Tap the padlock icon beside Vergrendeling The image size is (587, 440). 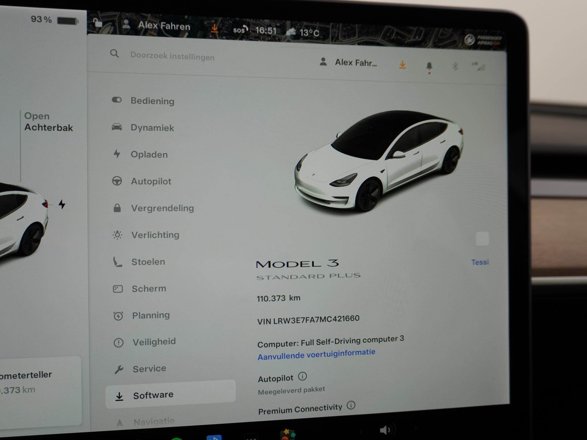pyautogui.click(x=117, y=208)
